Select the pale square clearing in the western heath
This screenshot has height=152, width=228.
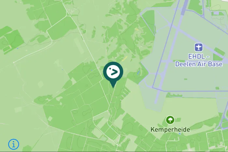point(41,84)
